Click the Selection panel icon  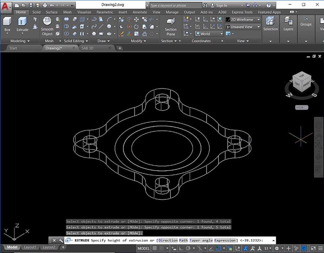(270, 22)
